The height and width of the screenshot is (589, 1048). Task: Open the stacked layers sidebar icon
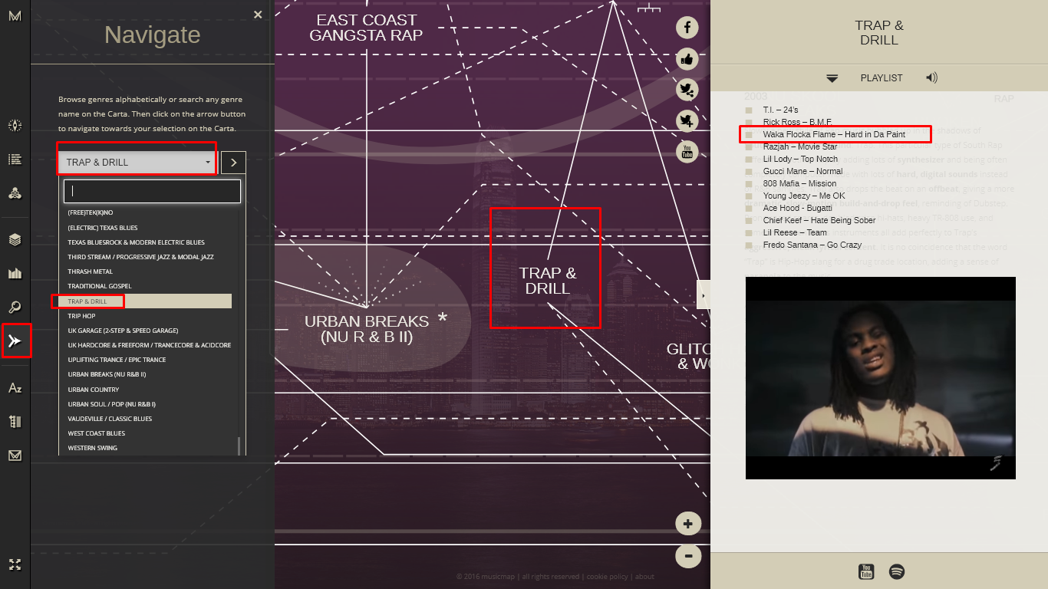point(15,240)
